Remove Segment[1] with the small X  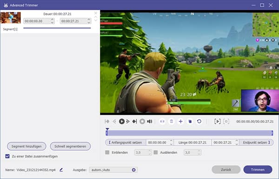[x=95, y=13]
